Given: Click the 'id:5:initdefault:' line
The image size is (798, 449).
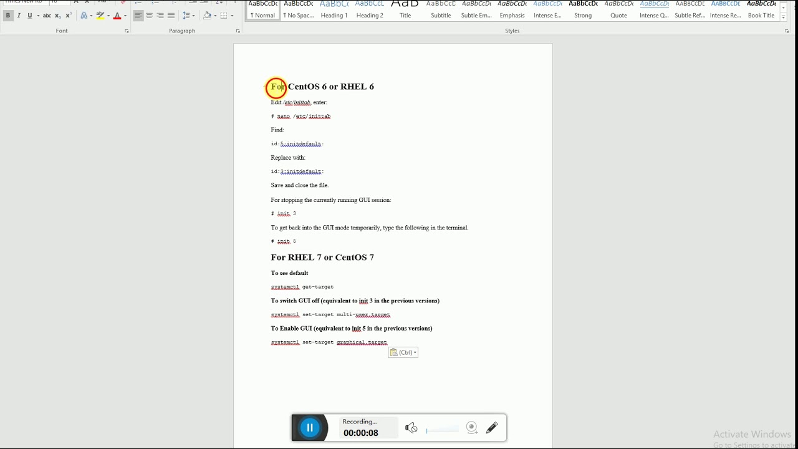Looking at the screenshot, I should [297, 144].
